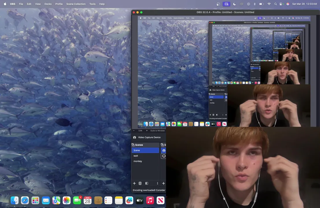The image size is (320, 208).
Task: Open the Edit menu
Action: 29,4
